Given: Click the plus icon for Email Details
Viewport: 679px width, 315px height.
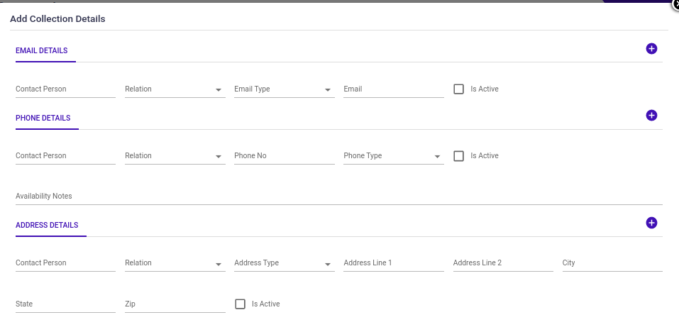Looking at the screenshot, I should (x=651, y=49).
